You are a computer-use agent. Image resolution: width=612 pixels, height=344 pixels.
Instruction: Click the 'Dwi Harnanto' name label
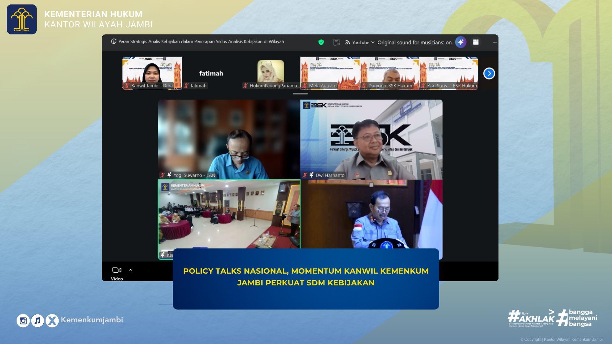pyautogui.click(x=330, y=175)
